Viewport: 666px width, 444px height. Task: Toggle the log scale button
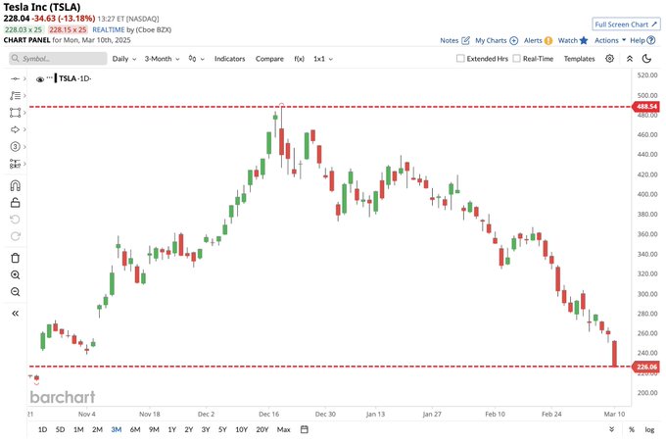coord(649,429)
